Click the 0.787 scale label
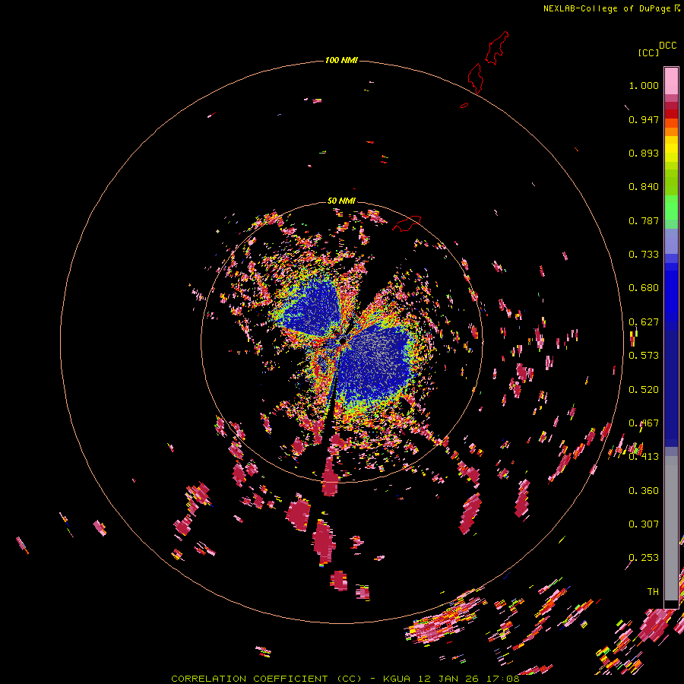 point(644,220)
